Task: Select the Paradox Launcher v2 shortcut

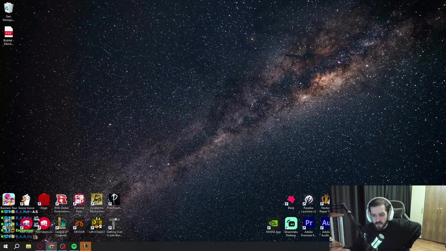Action: (x=308, y=204)
